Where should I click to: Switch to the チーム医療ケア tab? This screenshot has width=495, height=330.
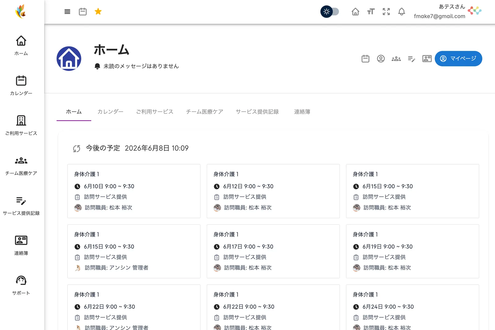click(204, 112)
